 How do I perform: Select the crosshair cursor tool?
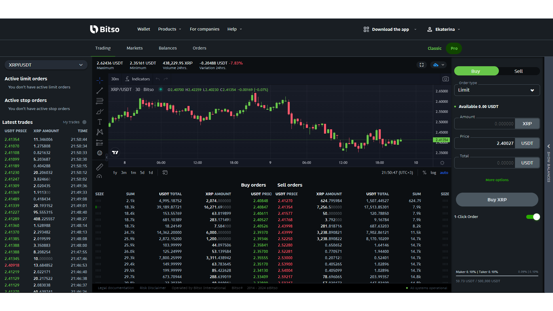tap(99, 80)
